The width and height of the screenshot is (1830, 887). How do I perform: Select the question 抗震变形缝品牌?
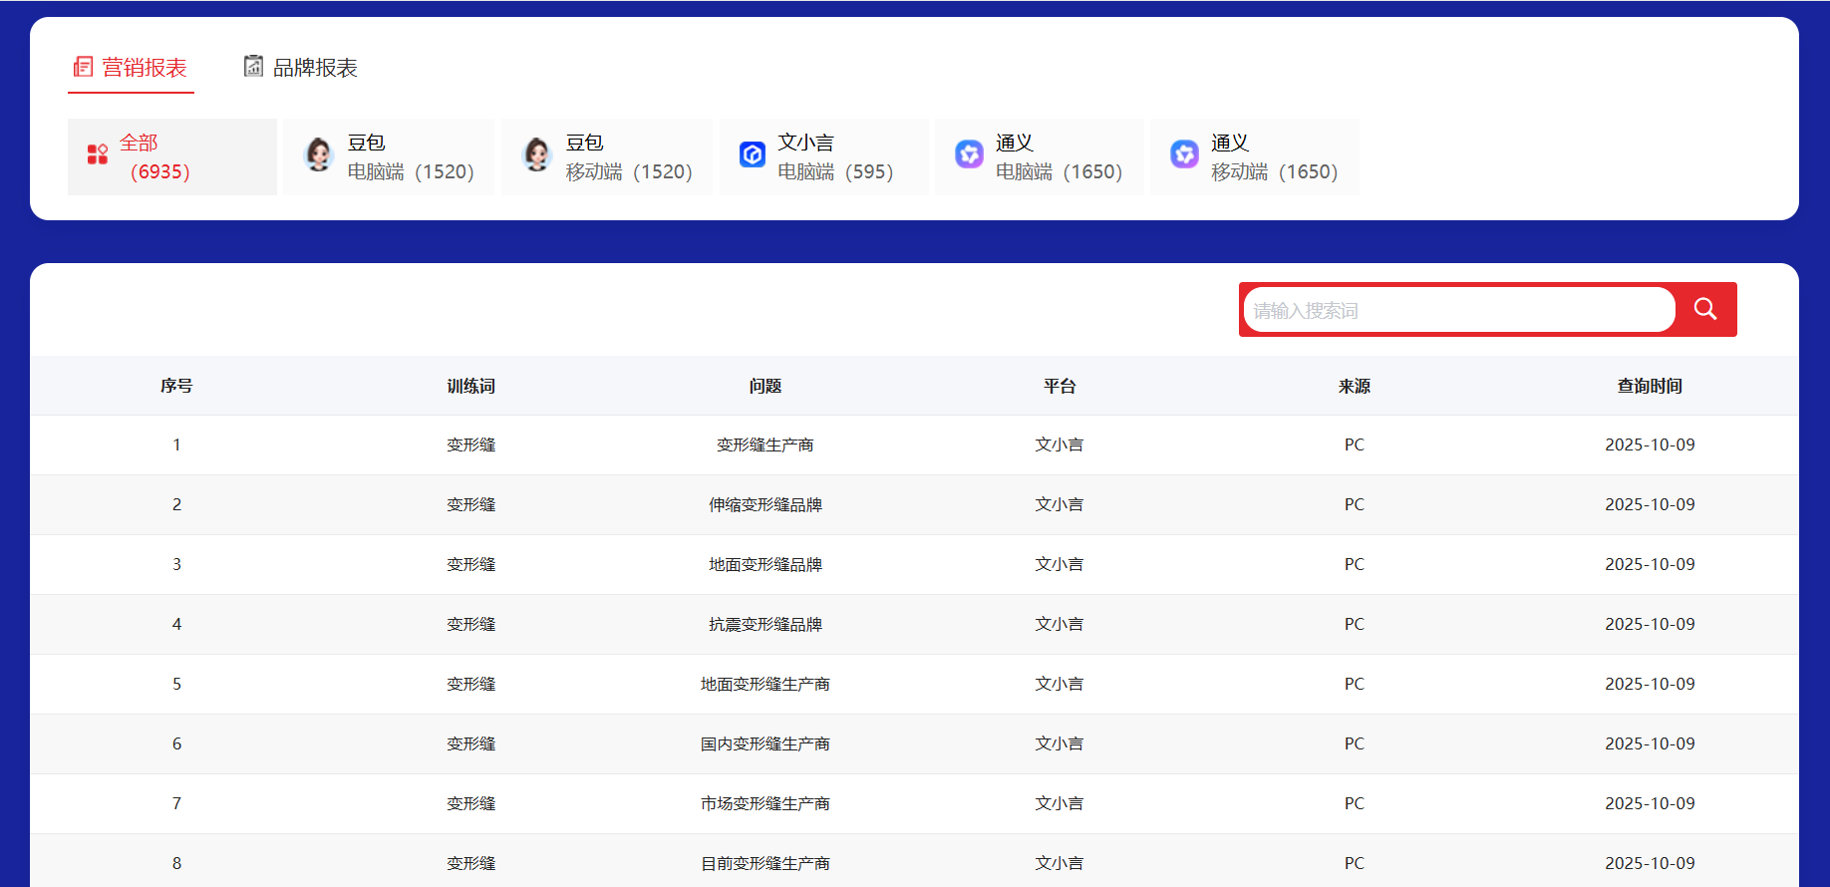coord(765,624)
